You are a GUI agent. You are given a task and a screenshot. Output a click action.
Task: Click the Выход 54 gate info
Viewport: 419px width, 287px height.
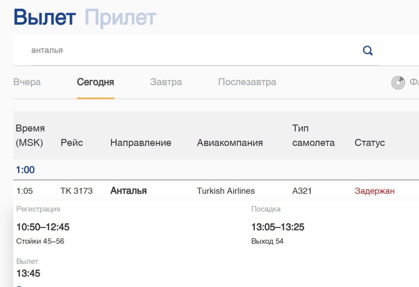click(267, 241)
